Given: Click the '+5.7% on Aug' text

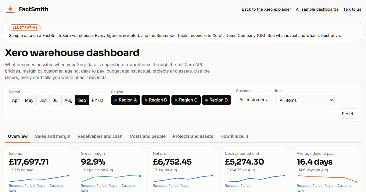Looking at the screenshot, I should [21, 170].
